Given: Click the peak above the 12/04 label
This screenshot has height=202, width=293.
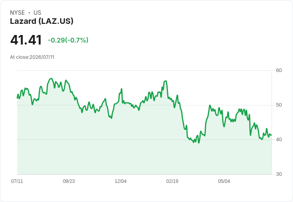Looking at the screenshot, I should point(121,89).
